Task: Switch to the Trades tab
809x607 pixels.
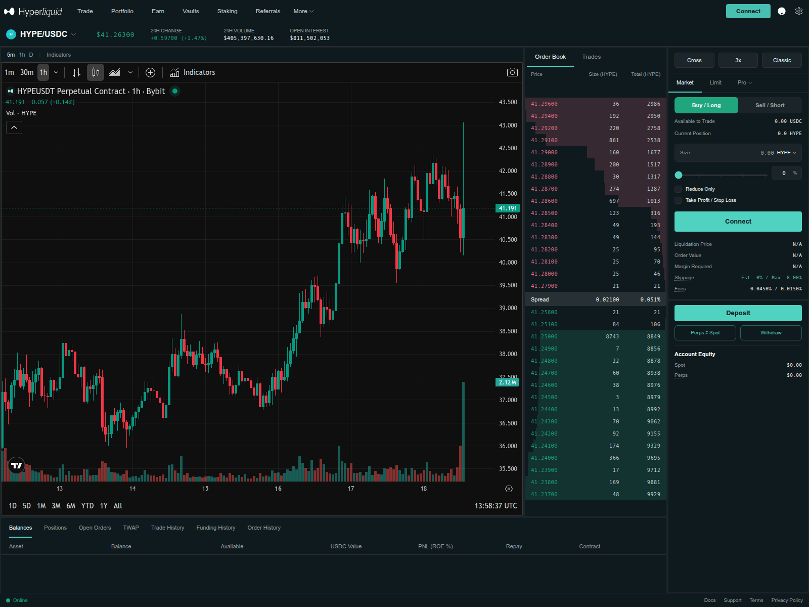Action: click(591, 57)
